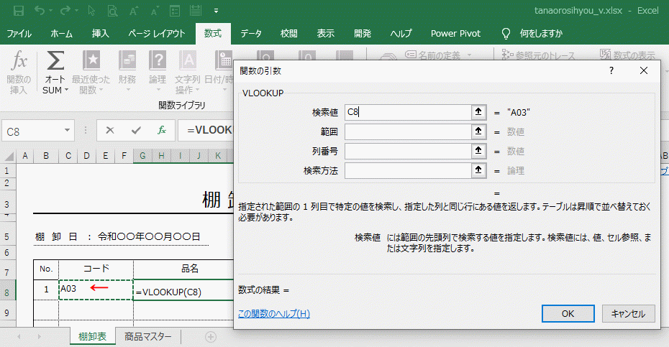The height and width of the screenshot is (347, 669).
Task: Click the formula bar fx insert function icon
Action: [x=162, y=131]
